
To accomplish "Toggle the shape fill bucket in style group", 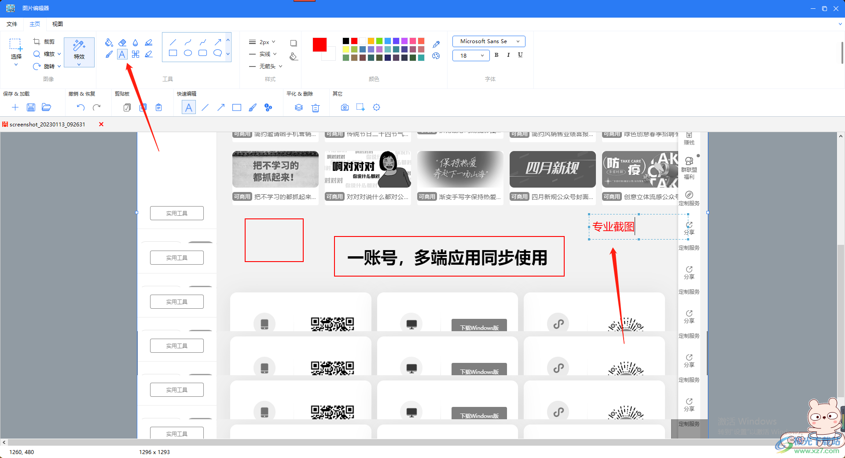I will click(294, 56).
